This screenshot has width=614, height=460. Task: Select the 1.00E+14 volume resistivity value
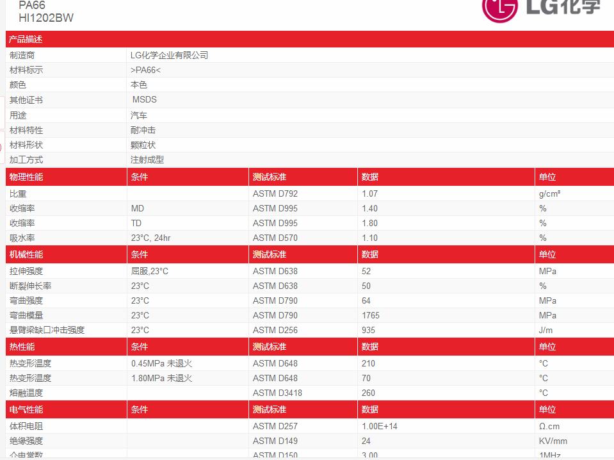pos(380,426)
